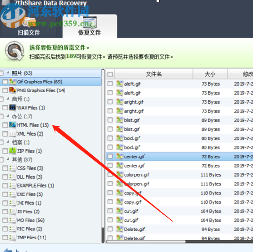Click the MO Files list icon

(12, 220)
